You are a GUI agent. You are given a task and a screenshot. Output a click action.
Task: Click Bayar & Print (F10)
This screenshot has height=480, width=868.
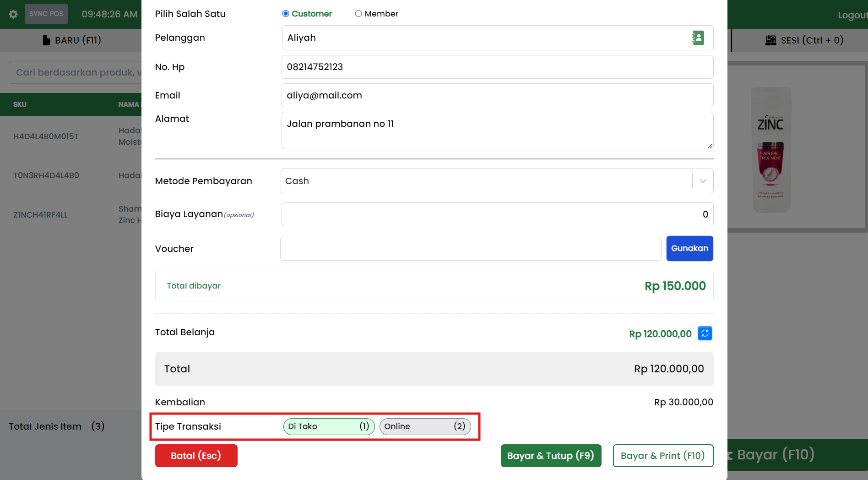click(662, 456)
